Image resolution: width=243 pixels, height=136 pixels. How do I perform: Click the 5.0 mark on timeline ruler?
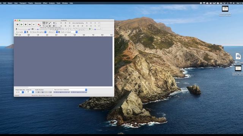click(x=75, y=35)
